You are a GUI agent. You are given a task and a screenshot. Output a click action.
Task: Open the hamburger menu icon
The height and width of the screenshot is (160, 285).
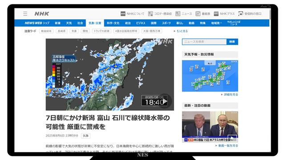25,14
